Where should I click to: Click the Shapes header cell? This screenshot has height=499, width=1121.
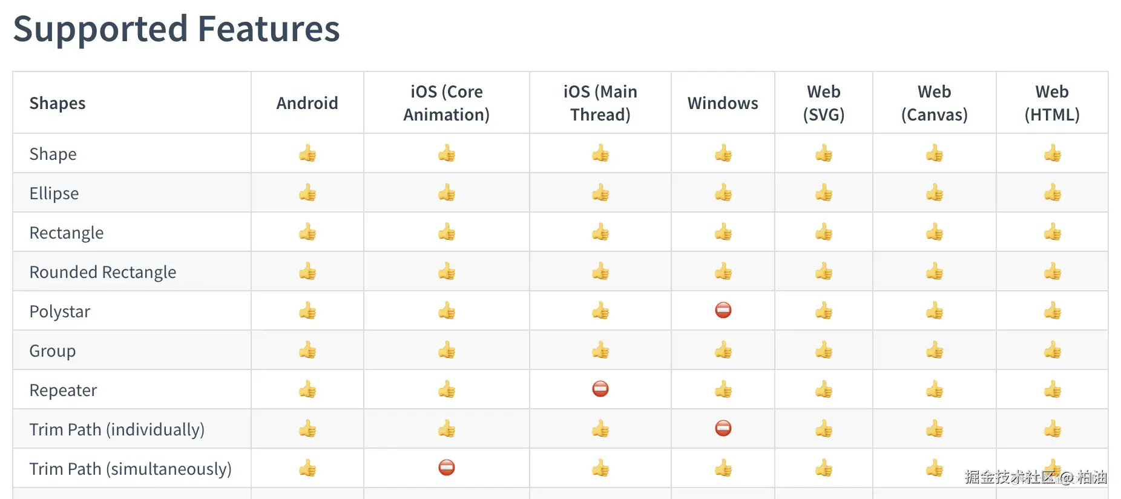[58, 103]
